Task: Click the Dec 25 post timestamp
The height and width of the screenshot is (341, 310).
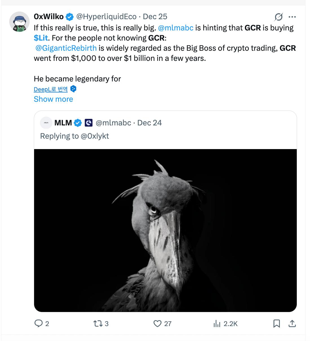Action: 155,17
